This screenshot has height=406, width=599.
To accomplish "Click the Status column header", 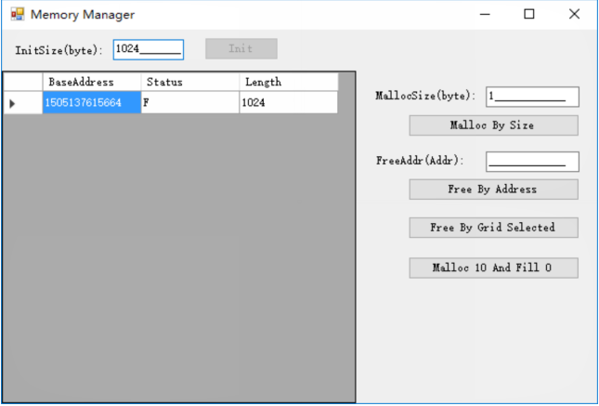I will click(189, 82).
